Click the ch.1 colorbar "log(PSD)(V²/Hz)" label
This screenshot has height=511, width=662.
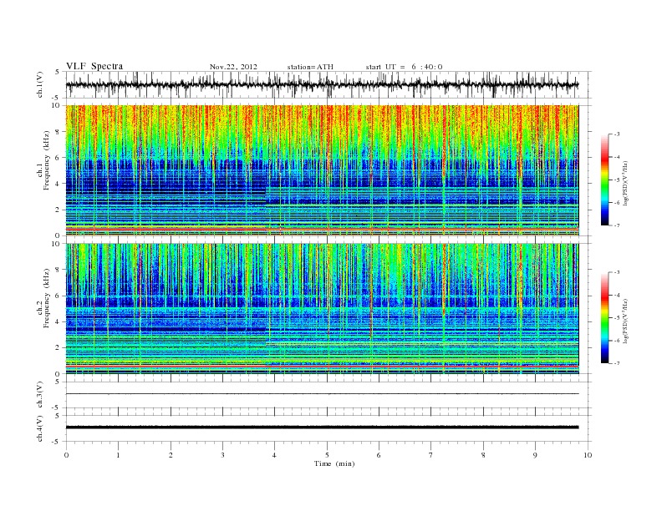click(626, 184)
